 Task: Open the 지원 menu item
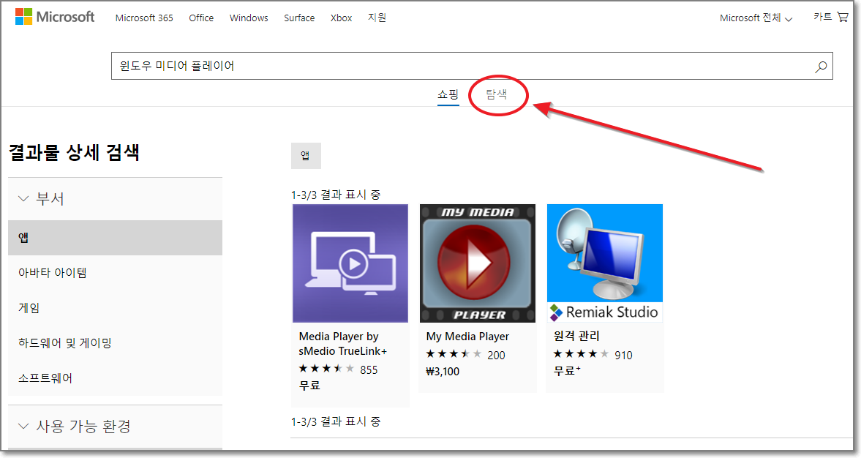pos(377,18)
